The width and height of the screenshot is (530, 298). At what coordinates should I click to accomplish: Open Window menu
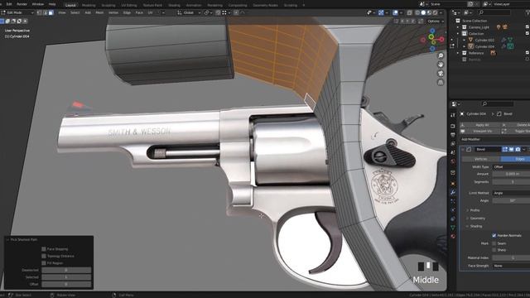click(37, 4)
